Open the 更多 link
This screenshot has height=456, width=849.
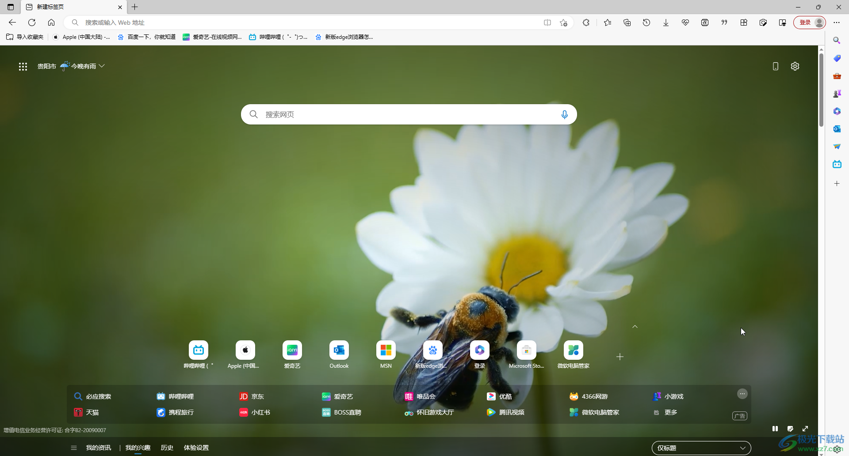tap(665, 412)
